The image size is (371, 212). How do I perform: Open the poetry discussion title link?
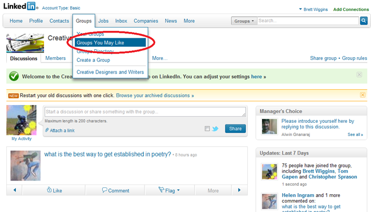click(x=107, y=154)
